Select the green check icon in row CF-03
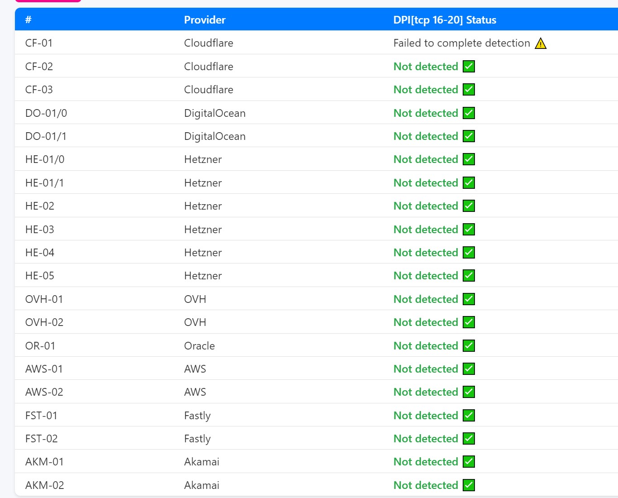Screen dimensions: 618x498 (469, 90)
